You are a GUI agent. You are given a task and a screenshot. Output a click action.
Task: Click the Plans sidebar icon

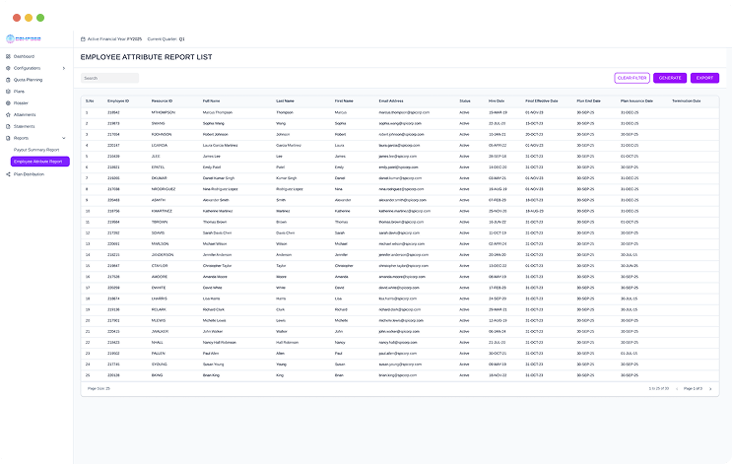(8, 92)
